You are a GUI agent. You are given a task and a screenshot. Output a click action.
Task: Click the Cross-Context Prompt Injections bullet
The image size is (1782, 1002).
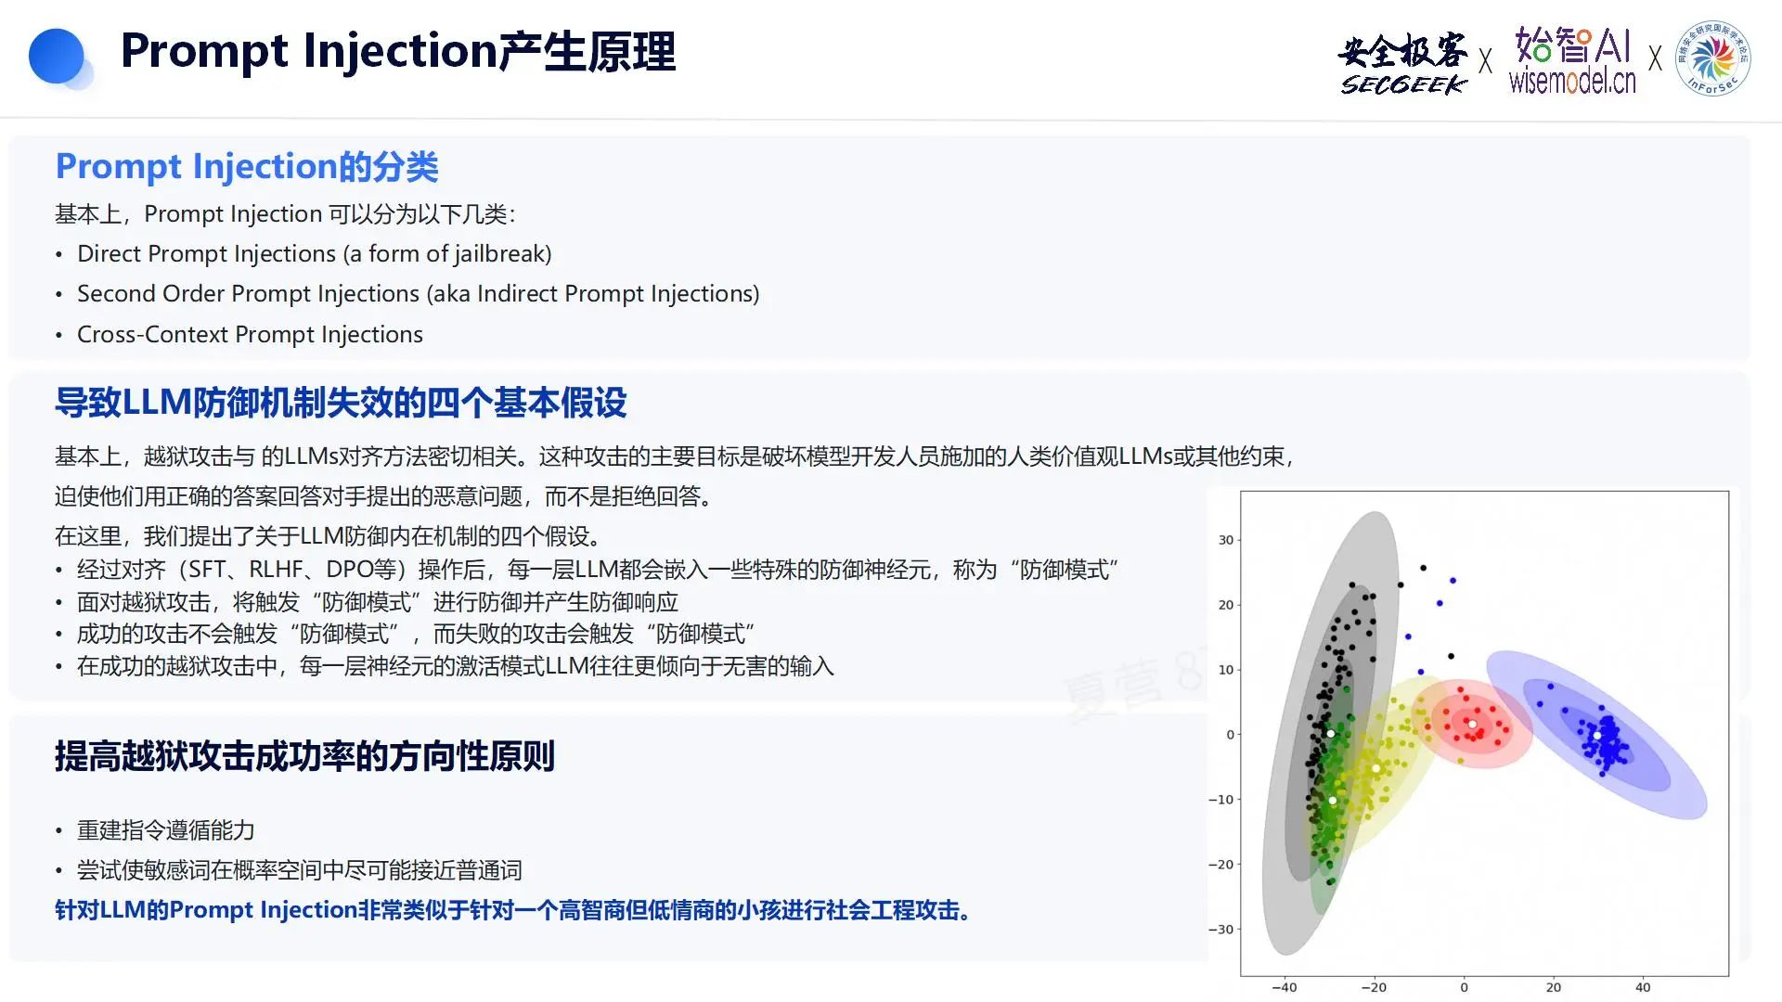point(250,335)
